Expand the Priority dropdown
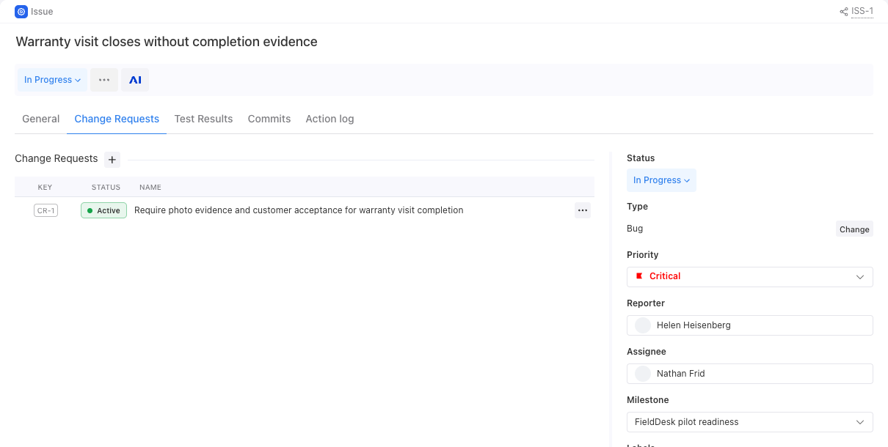Image resolution: width=888 pixels, height=447 pixels. click(750, 277)
